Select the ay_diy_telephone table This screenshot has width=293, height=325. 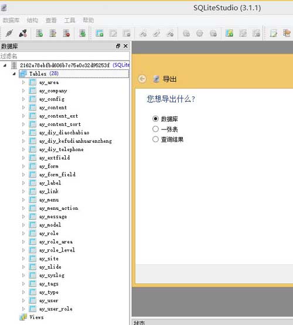62,149
